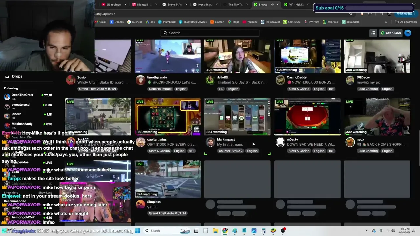Open the QBooks bookmark
This screenshot has height=236, width=420.
coord(117,22)
